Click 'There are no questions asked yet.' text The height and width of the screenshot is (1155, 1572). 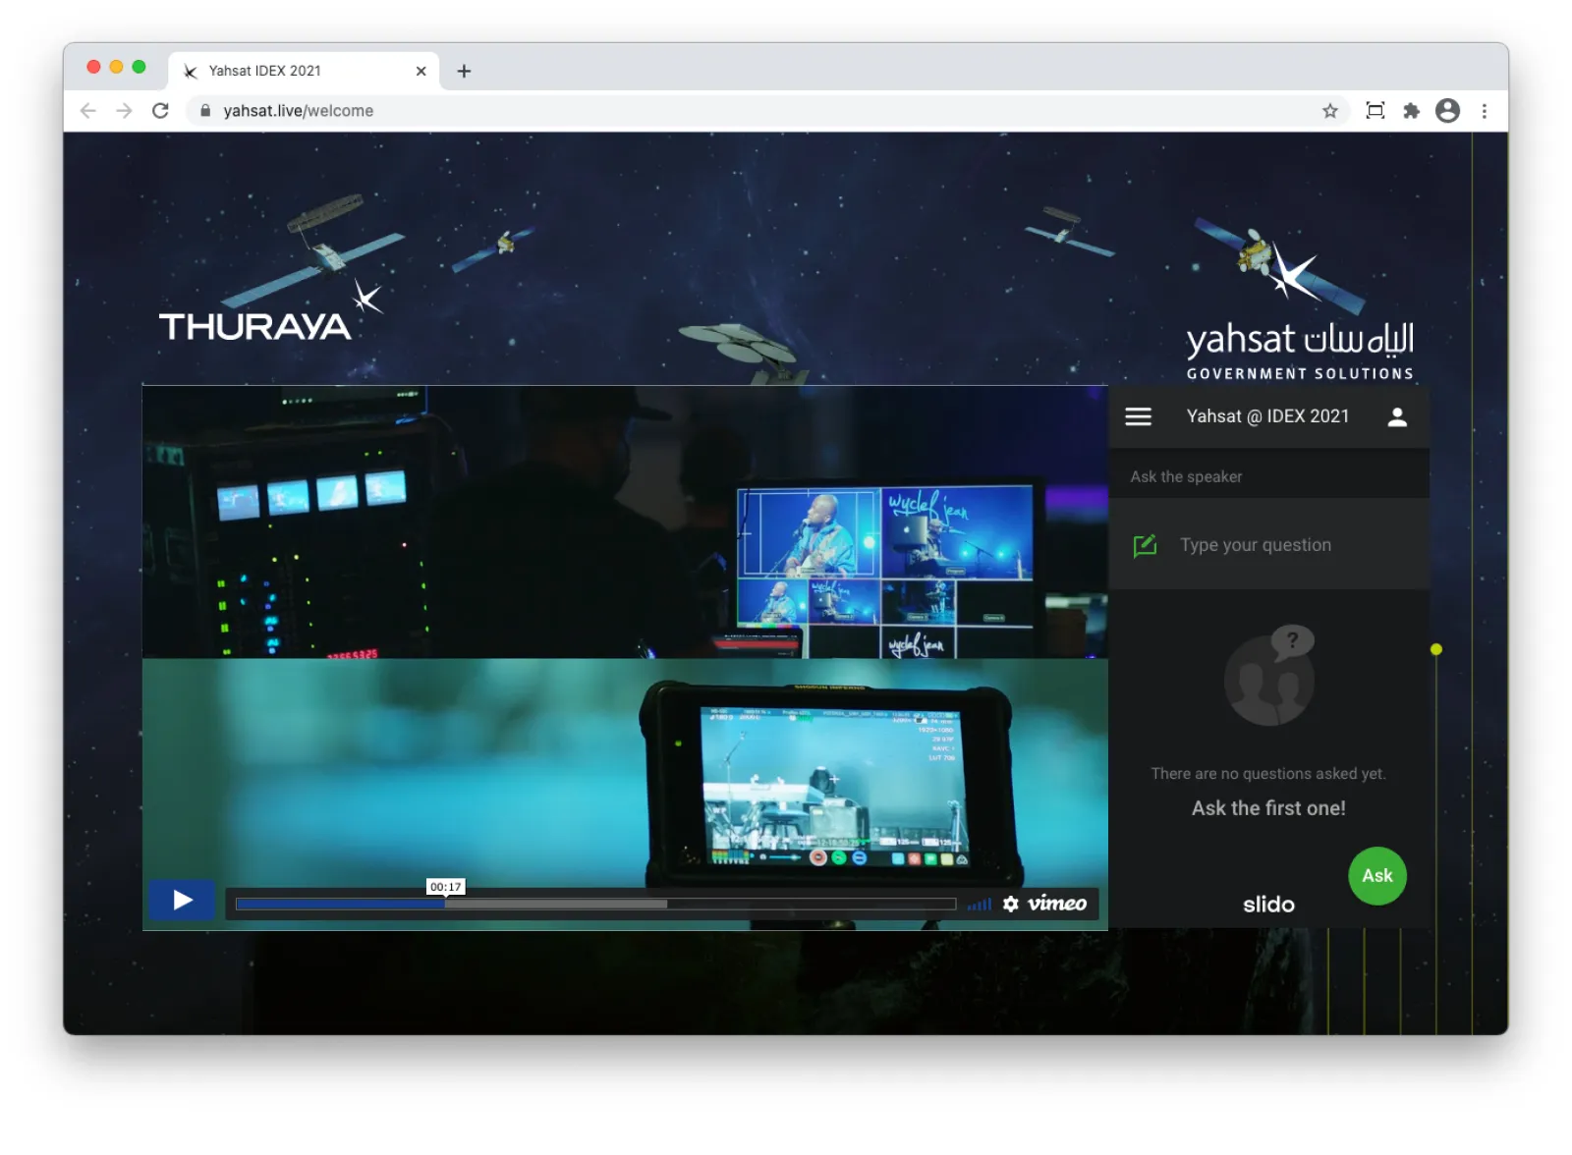pos(1268,774)
